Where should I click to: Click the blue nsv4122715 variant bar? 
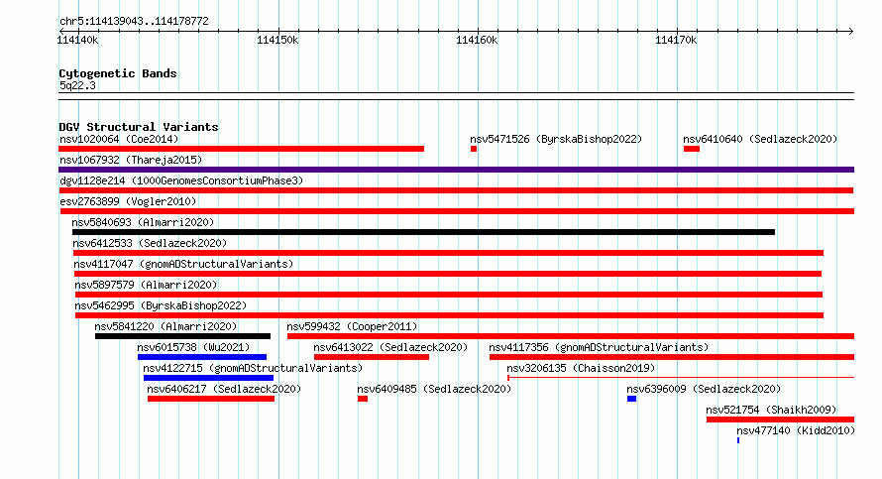pyautogui.click(x=209, y=378)
